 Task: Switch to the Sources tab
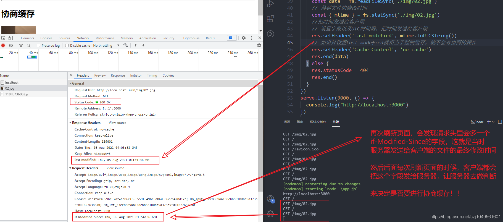point(64,38)
